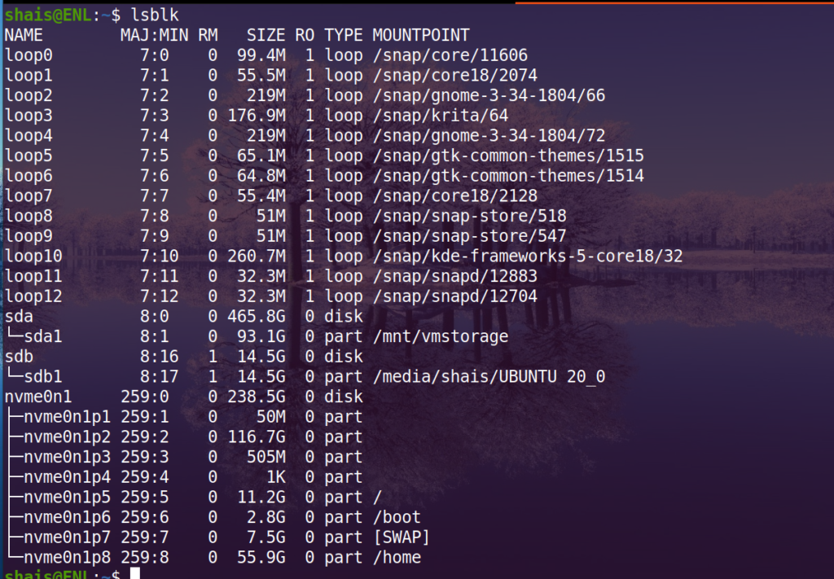
Task: Click the /mnt/vmstorage mount path
Action: pos(440,336)
